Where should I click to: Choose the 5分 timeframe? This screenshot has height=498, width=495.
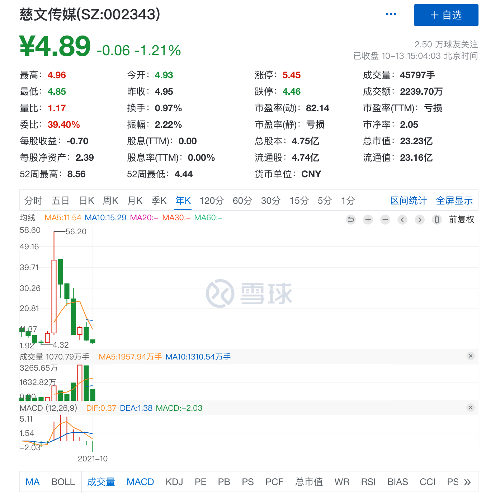324,201
